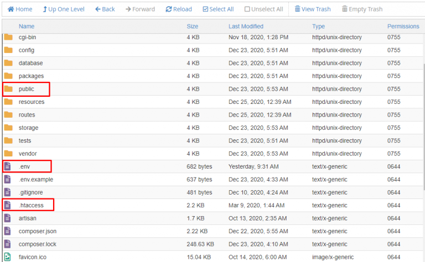Click the public folder icon
The image size is (425, 262).
(x=8, y=89)
